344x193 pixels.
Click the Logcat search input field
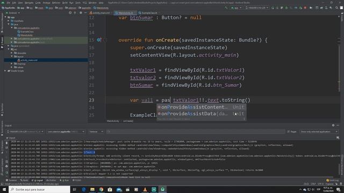[x=196, y=131]
